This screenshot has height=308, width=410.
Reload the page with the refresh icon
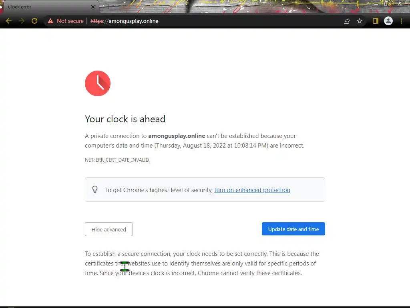pos(34,21)
